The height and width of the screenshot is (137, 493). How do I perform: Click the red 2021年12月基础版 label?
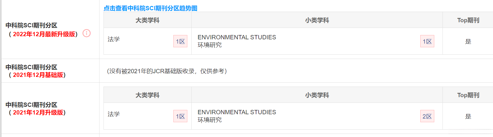click(x=38, y=75)
